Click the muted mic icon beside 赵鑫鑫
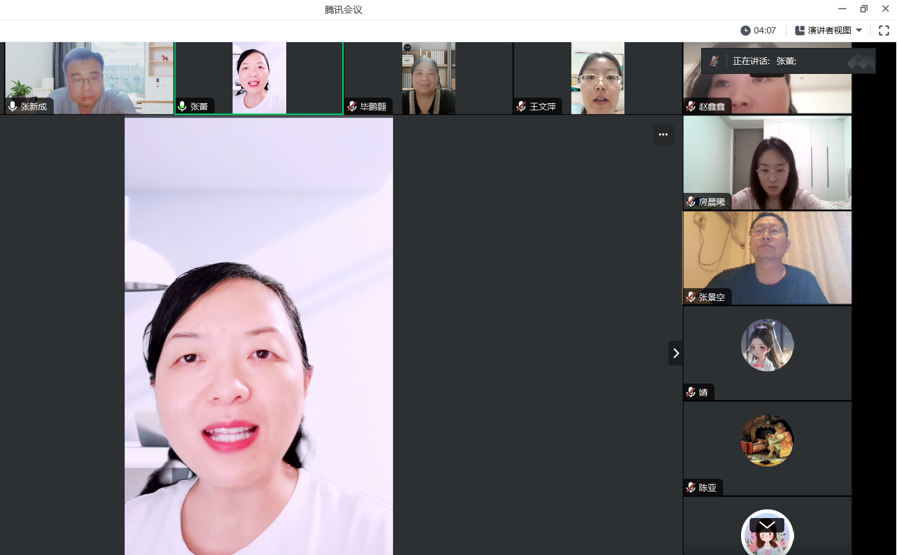 pos(691,106)
